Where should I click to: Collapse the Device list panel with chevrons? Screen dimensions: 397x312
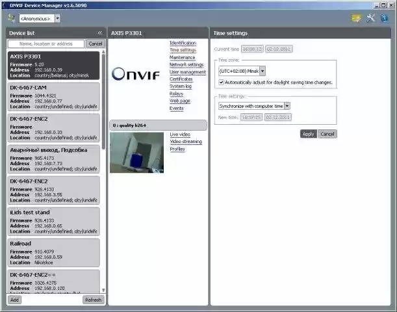click(99, 32)
